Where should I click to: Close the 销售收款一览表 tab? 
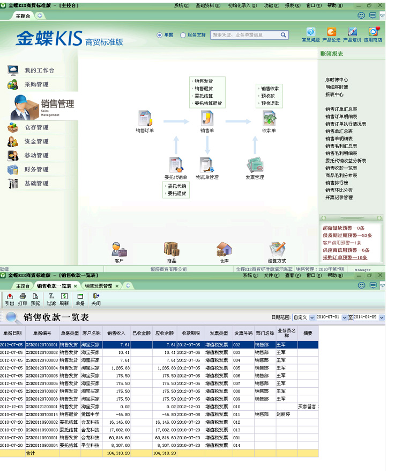click(75, 286)
